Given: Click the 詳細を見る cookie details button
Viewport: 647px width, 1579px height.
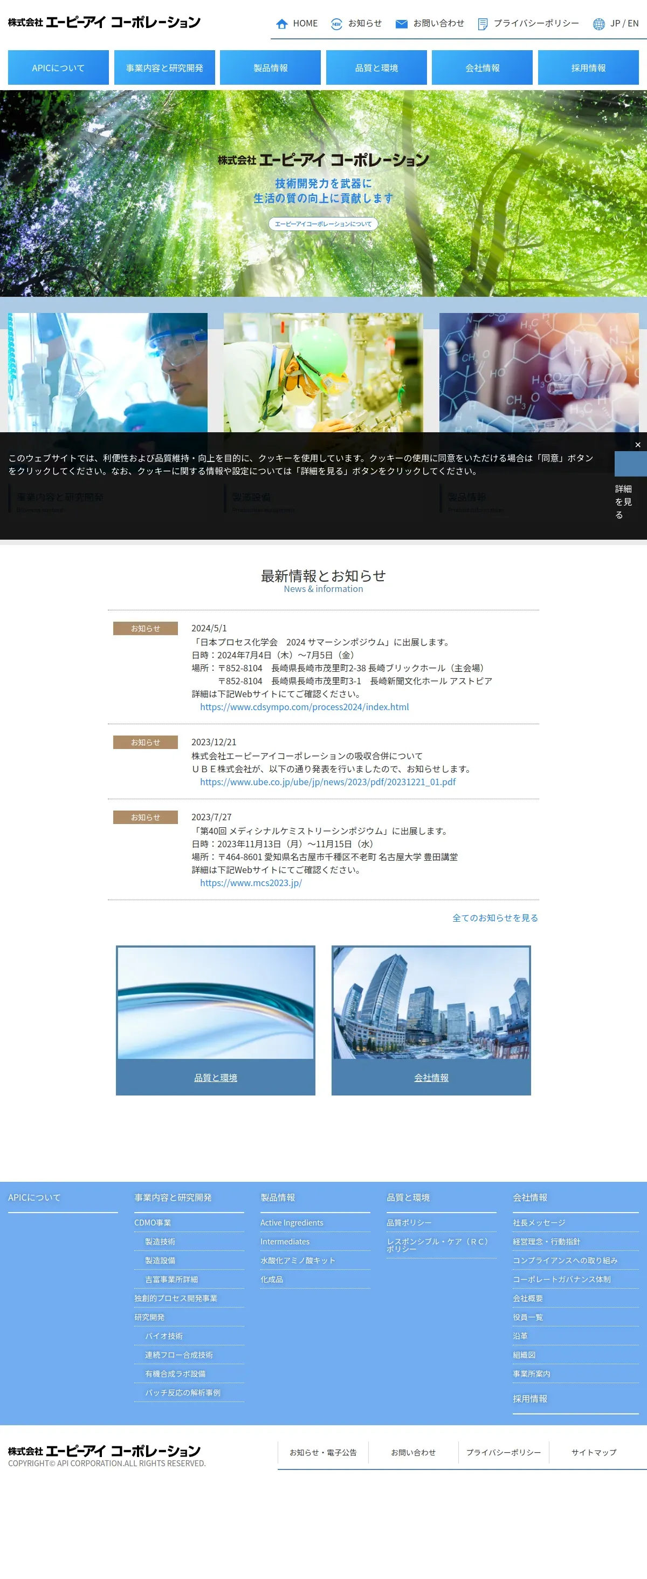Looking at the screenshot, I should pos(623,501).
